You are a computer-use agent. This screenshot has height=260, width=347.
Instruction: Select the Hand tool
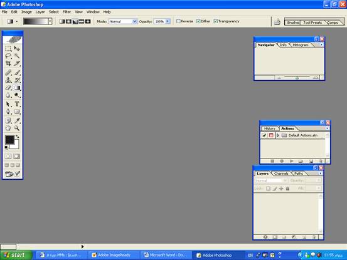(x=8, y=128)
